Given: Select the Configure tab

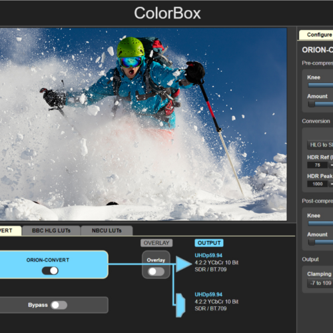Looking at the screenshot, I should pyautogui.click(x=316, y=35).
